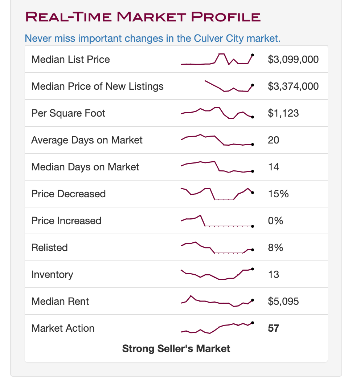344x380 pixels.
Task: Click the $1,123 per square foot value
Action: coord(283,113)
